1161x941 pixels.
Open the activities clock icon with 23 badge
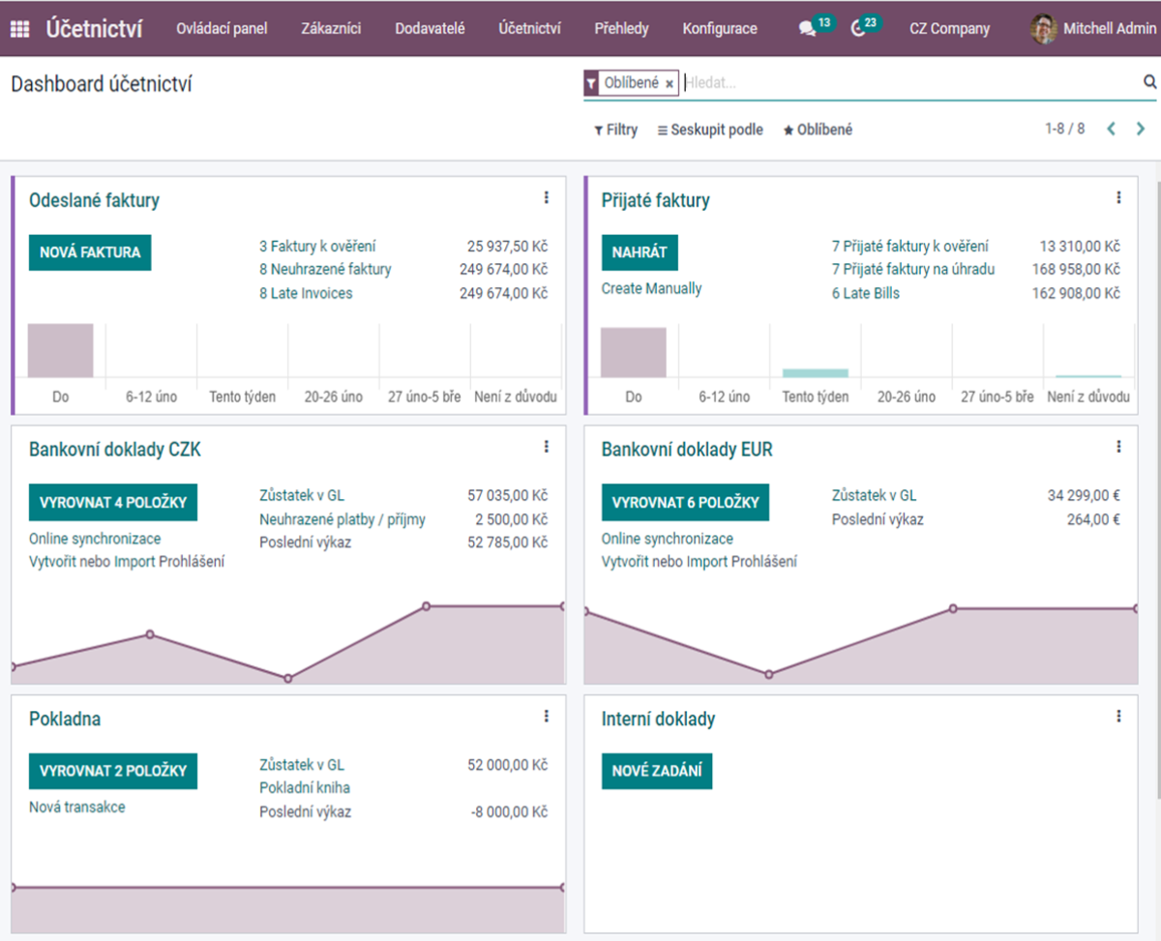(x=866, y=27)
